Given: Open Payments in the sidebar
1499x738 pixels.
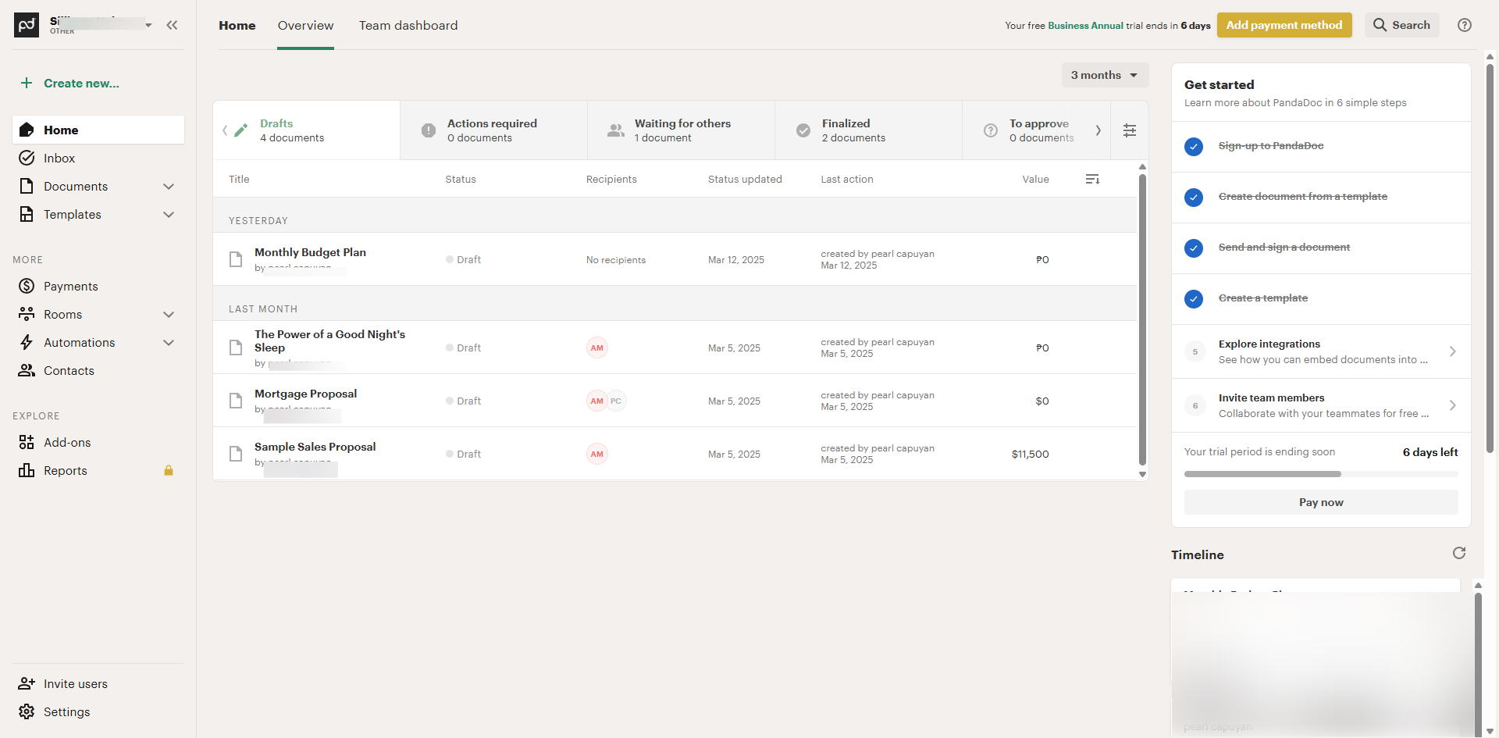Looking at the screenshot, I should 70,287.
